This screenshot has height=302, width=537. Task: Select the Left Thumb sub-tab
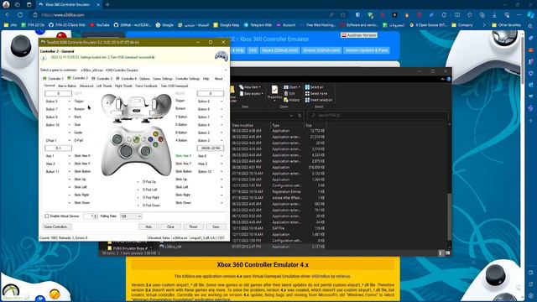pos(104,86)
